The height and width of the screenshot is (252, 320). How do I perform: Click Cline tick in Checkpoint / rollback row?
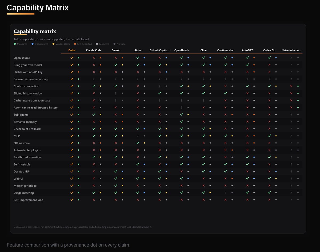coord(203,129)
